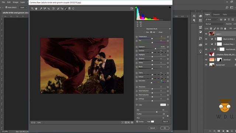Select the Hand tool in Camera Raw

36,8
